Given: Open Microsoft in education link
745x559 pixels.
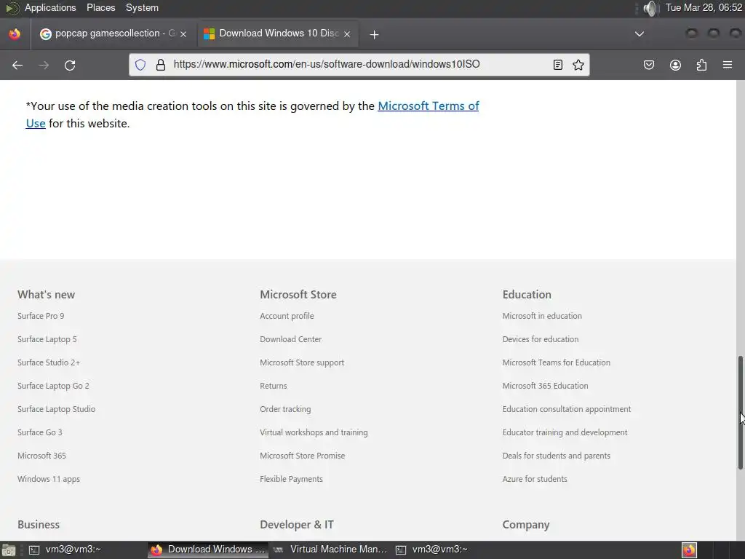Looking at the screenshot, I should pyautogui.click(x=542, y=316).
